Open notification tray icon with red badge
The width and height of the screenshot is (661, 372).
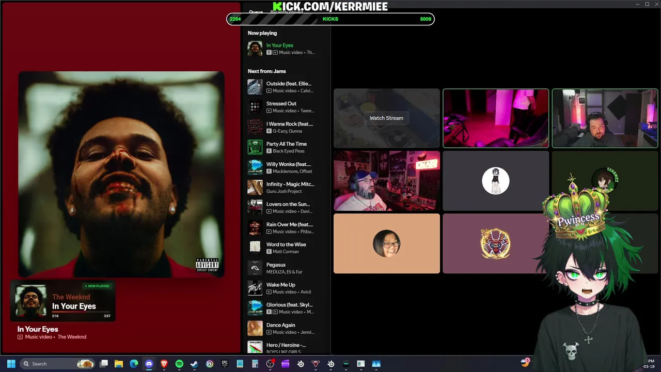coord(525,363)
